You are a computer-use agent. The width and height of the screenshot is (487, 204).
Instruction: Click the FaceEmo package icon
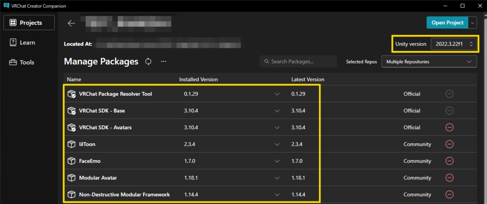coord(71,161)
